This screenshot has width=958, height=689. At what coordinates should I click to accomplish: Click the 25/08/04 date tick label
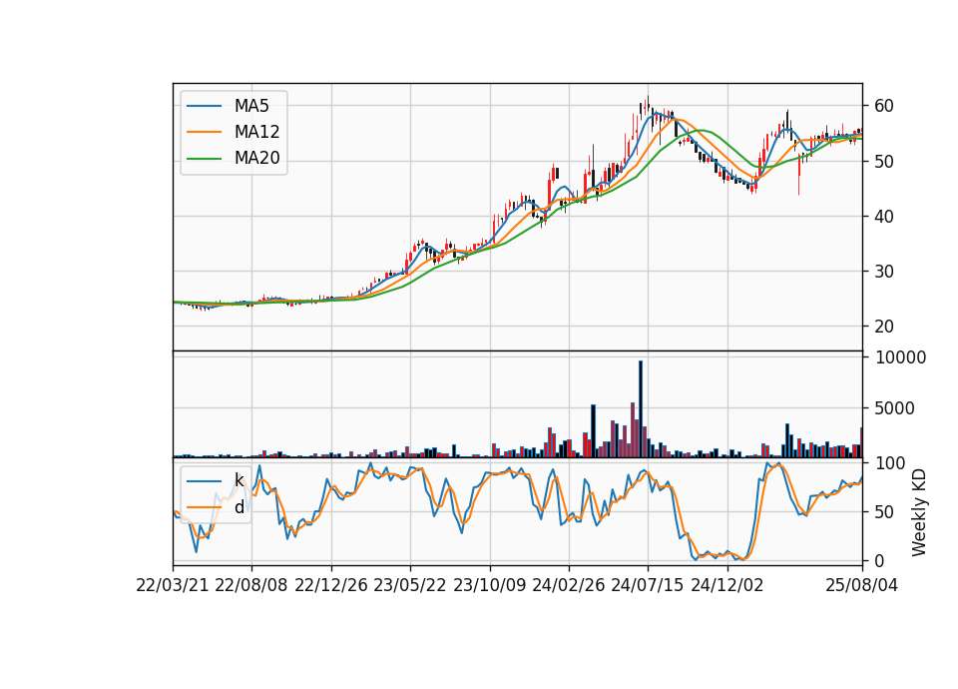click(861, 586)
